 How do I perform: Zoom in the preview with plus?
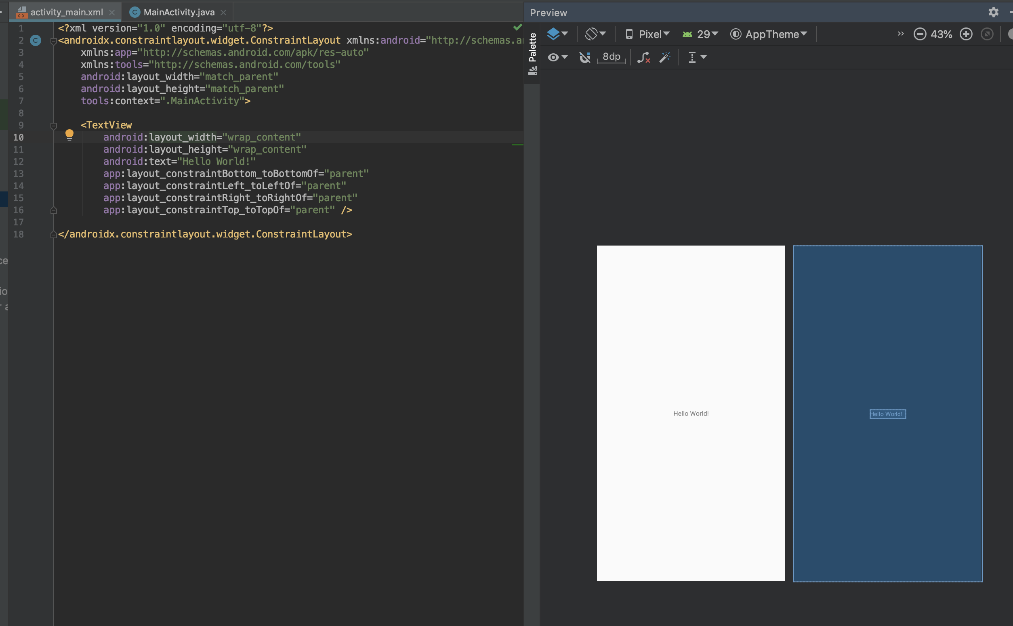click(966, 34)
